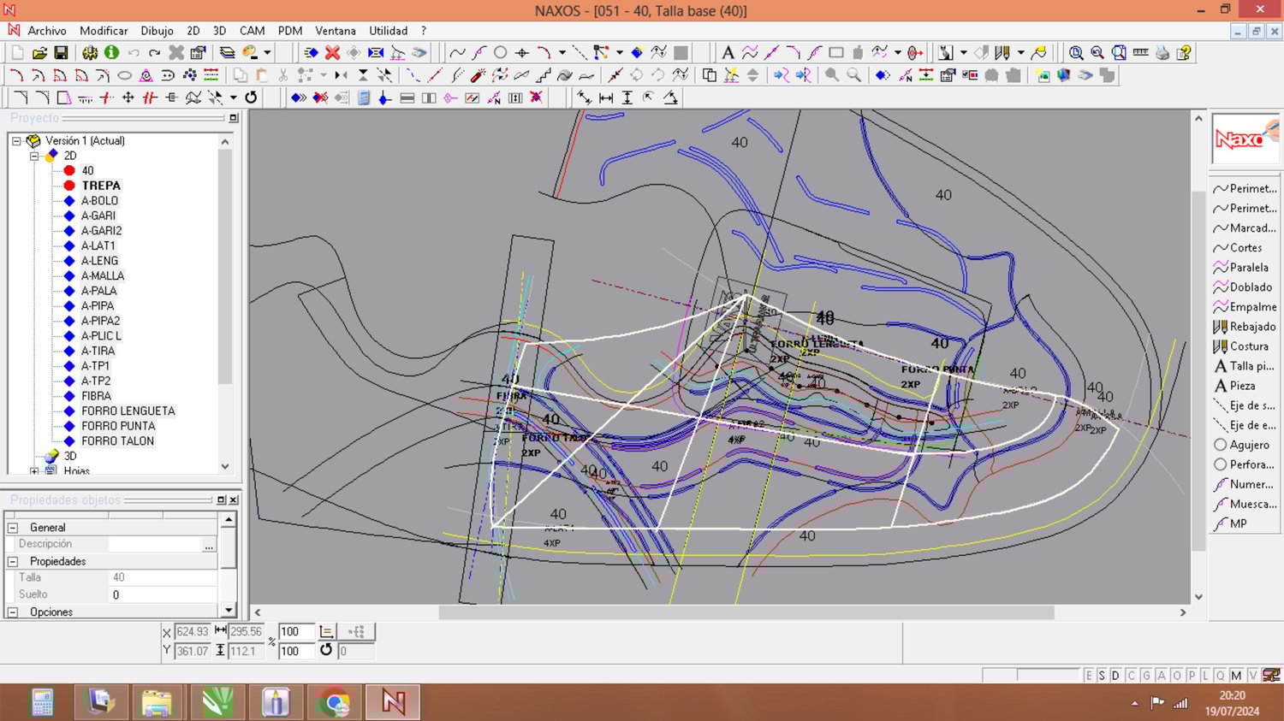Image resolution: width=1284 pixels, height=721 pixels.
Task: Open the PDM menu
Action: pos(290,31)
